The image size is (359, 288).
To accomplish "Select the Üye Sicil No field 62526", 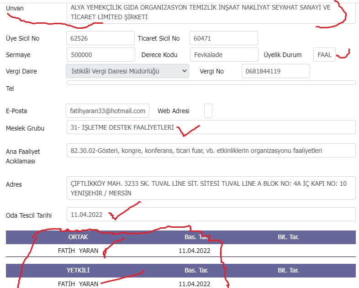I will point(100,38).
